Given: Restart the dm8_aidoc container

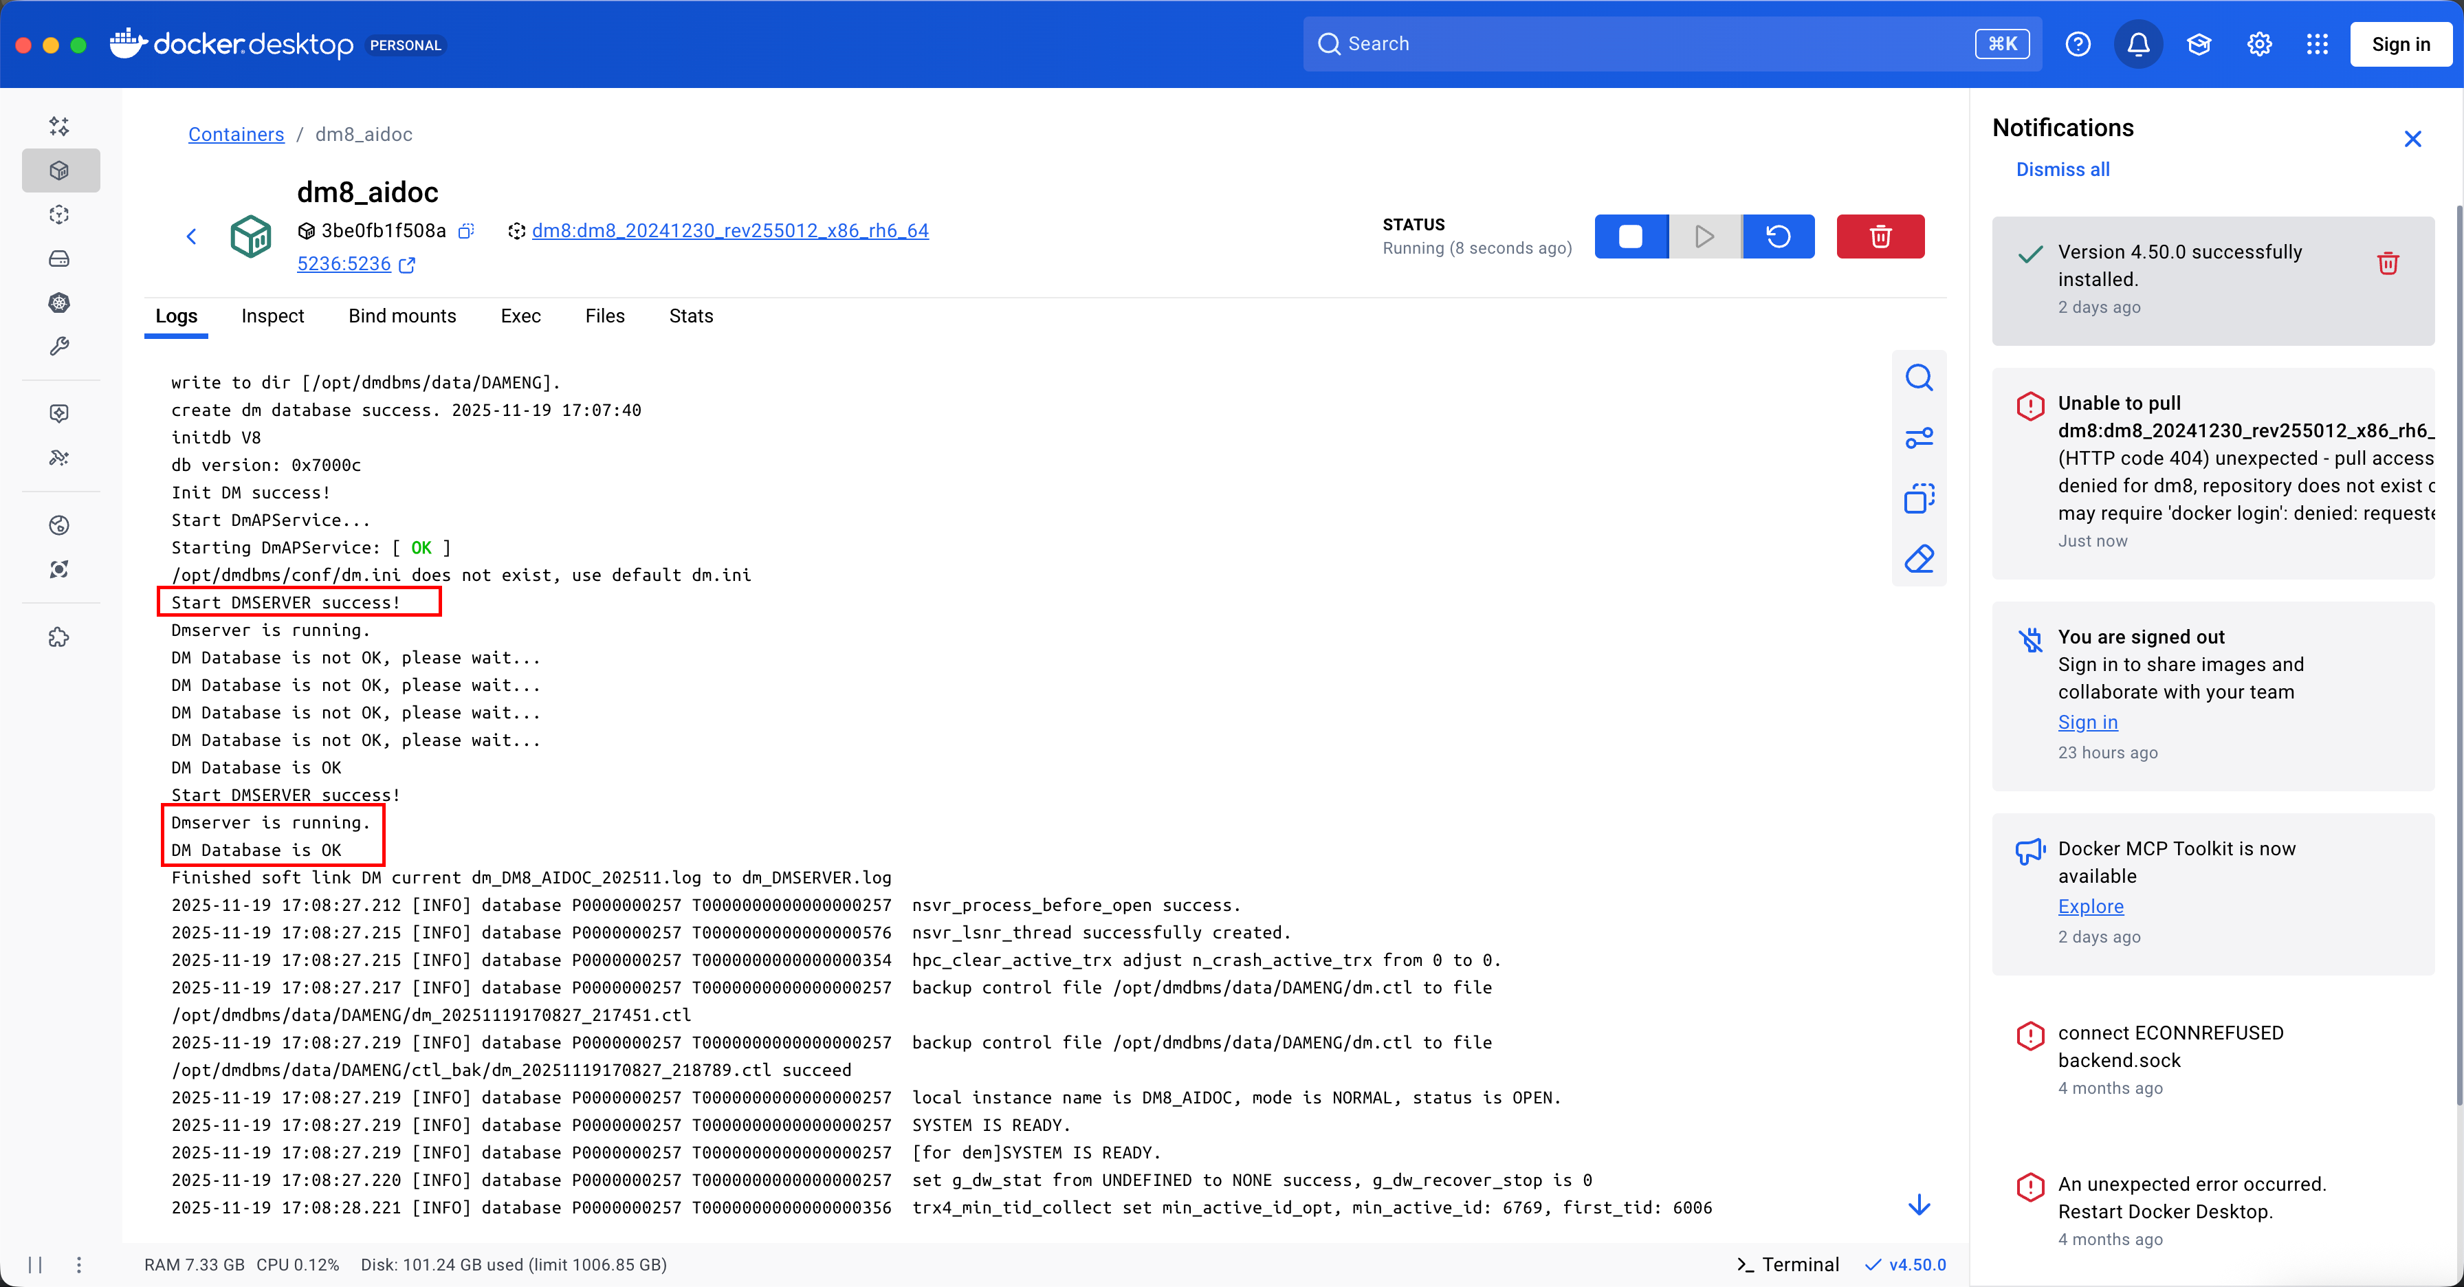Looking at the screenshot, I should 1778,236.
